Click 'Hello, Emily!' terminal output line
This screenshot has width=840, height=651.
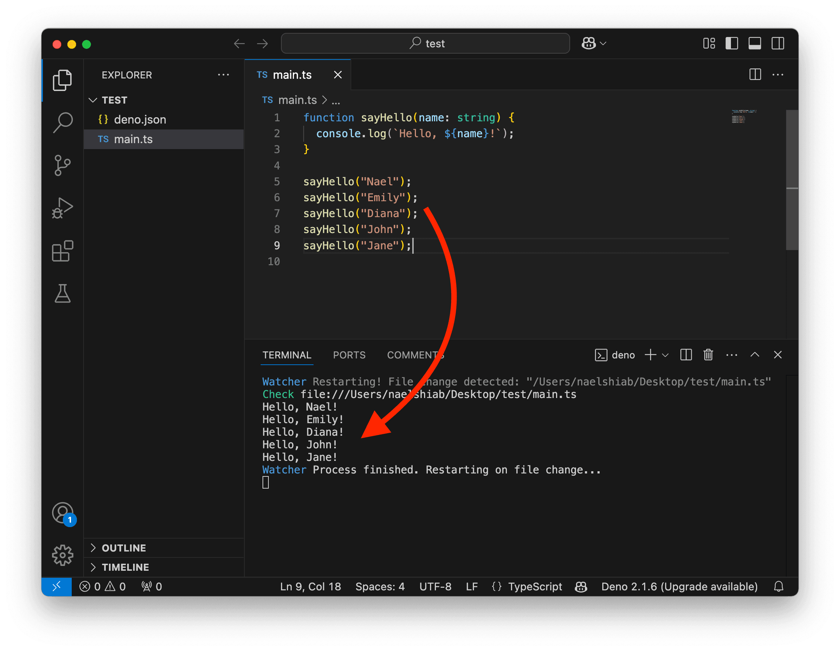303,419
